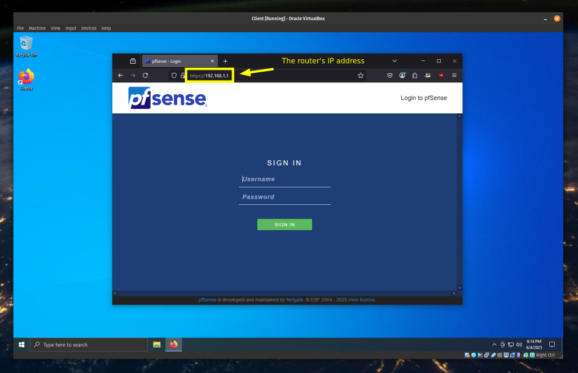
Task: Follow the Netgate link in footer
Action: [x=295, y=300]
